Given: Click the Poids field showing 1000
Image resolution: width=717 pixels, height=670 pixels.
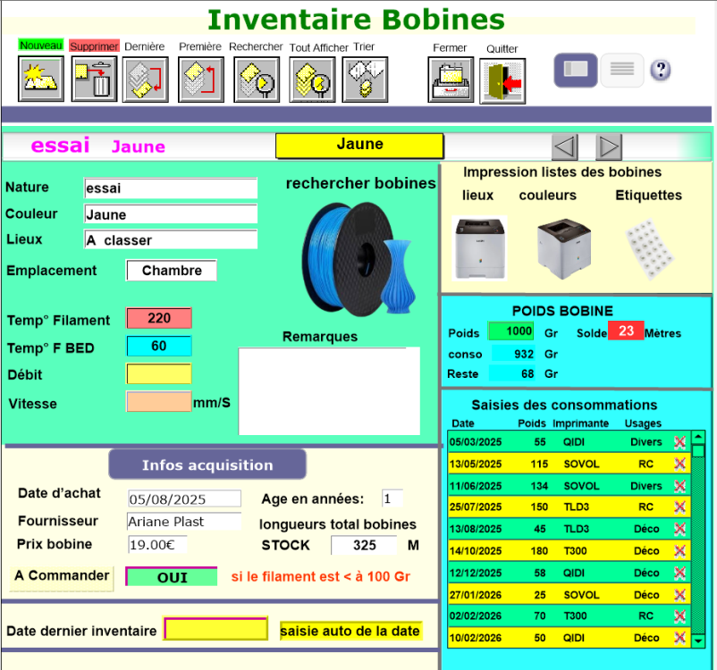Looking at the screenshot, I should (x=511, y=331).
